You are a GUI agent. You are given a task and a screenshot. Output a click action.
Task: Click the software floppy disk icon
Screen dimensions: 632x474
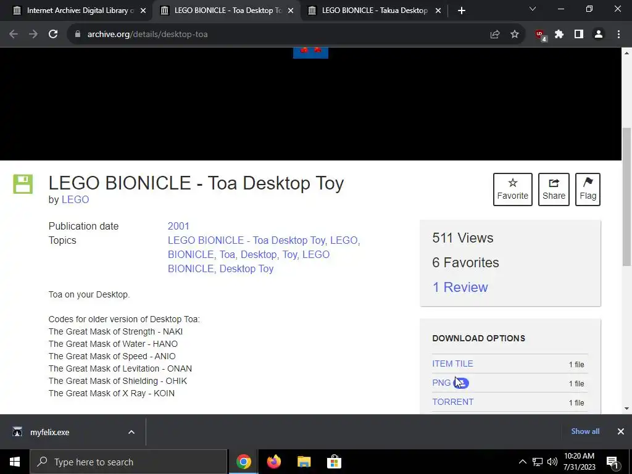pos(23,184)
